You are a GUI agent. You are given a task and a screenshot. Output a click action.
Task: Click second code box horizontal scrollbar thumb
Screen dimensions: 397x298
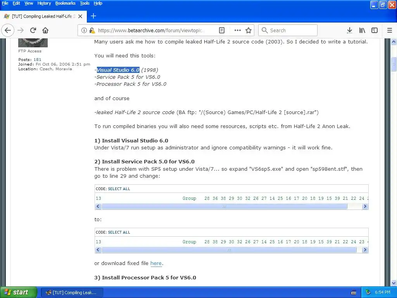pos(229,250)
